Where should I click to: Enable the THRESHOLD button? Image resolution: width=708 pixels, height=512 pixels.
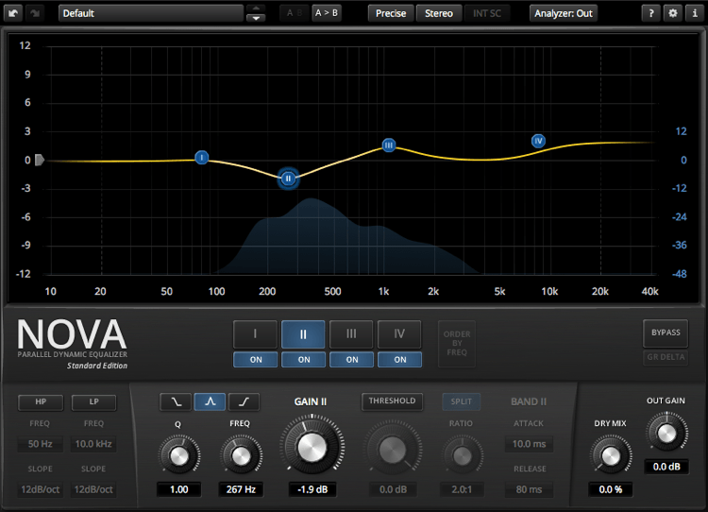[x=392, y=401]
